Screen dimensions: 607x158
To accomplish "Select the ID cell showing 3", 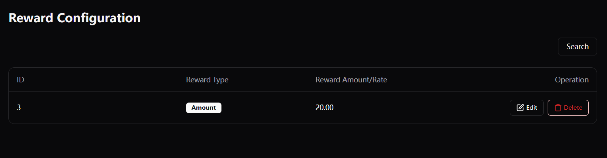I will pyautogui.click(x=19, y=108).
